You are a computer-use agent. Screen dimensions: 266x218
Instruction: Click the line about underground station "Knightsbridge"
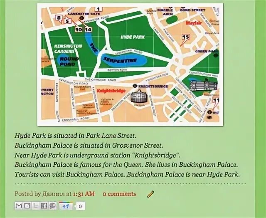[x=97, y=155]
